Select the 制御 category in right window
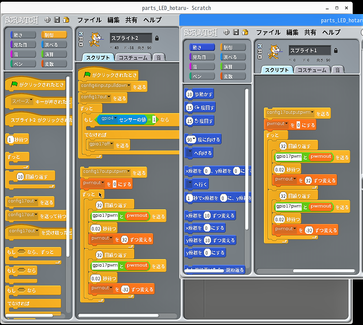The width and height of the screenshot is (363, 325). point(233,47)
